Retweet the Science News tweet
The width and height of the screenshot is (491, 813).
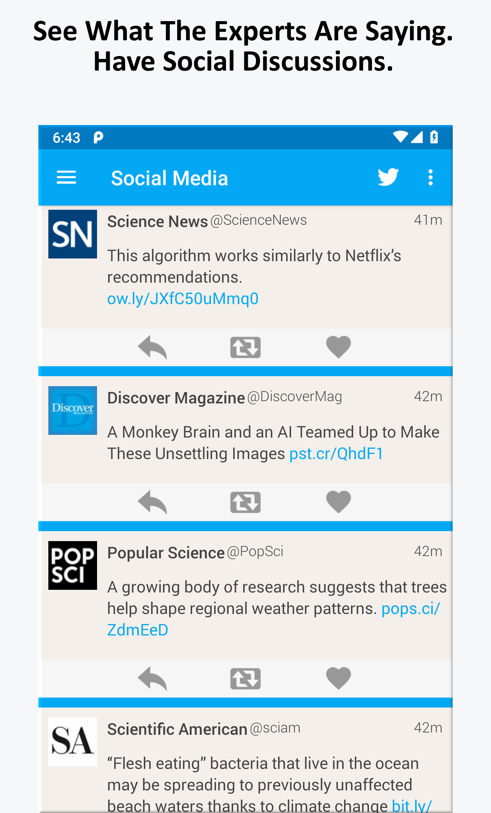click(245, 347)
